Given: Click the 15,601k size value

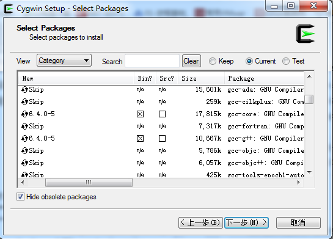Looking at the screenshot, I should click(x=208, y=90).
